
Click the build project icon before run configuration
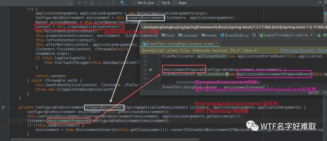(254, 35)
